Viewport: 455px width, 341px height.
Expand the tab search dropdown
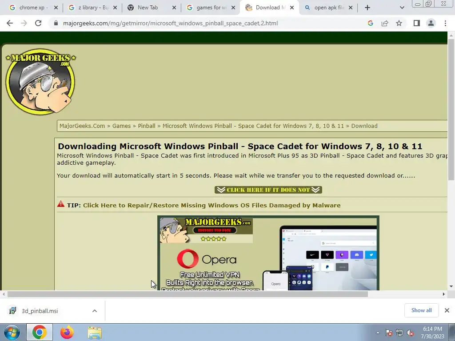click(x=402, y=8)
